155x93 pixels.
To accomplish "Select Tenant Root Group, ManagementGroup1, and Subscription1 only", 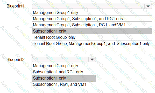I will coord(92,44).
